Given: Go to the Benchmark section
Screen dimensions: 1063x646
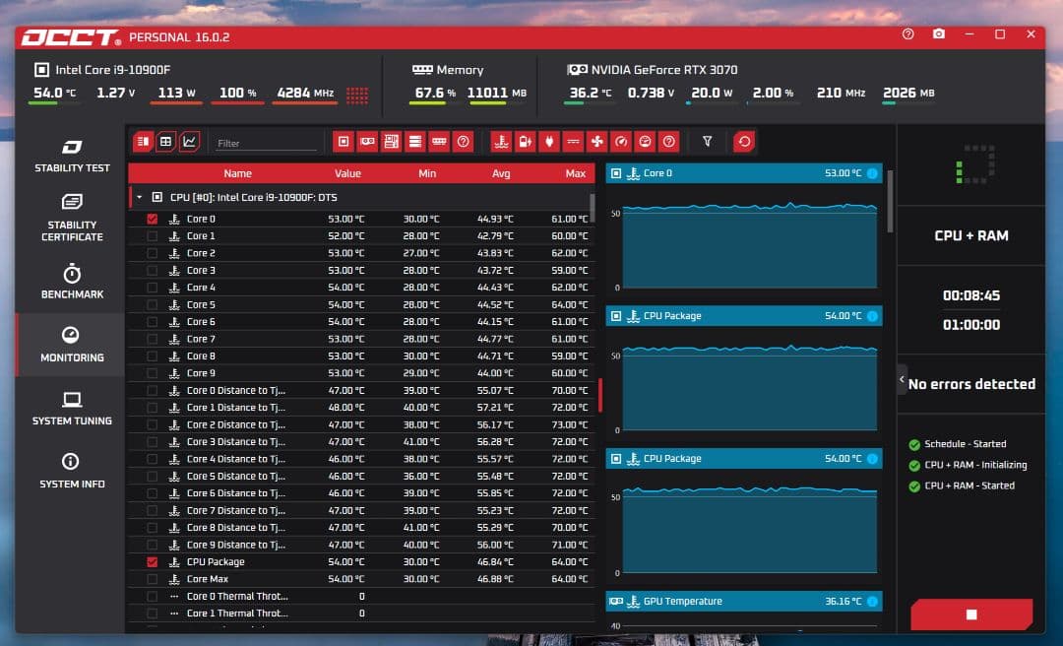Looking at the screenshot, I should click(72, 282).
